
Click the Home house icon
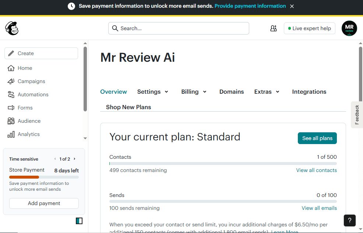coord(11,68)
